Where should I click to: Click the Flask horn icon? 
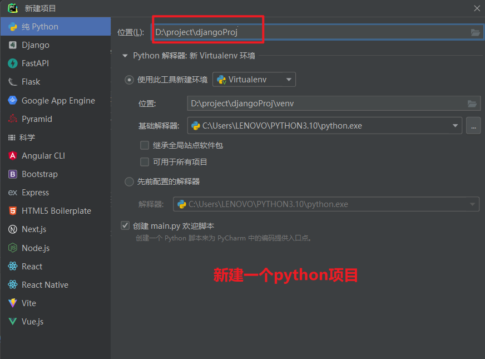13,82
